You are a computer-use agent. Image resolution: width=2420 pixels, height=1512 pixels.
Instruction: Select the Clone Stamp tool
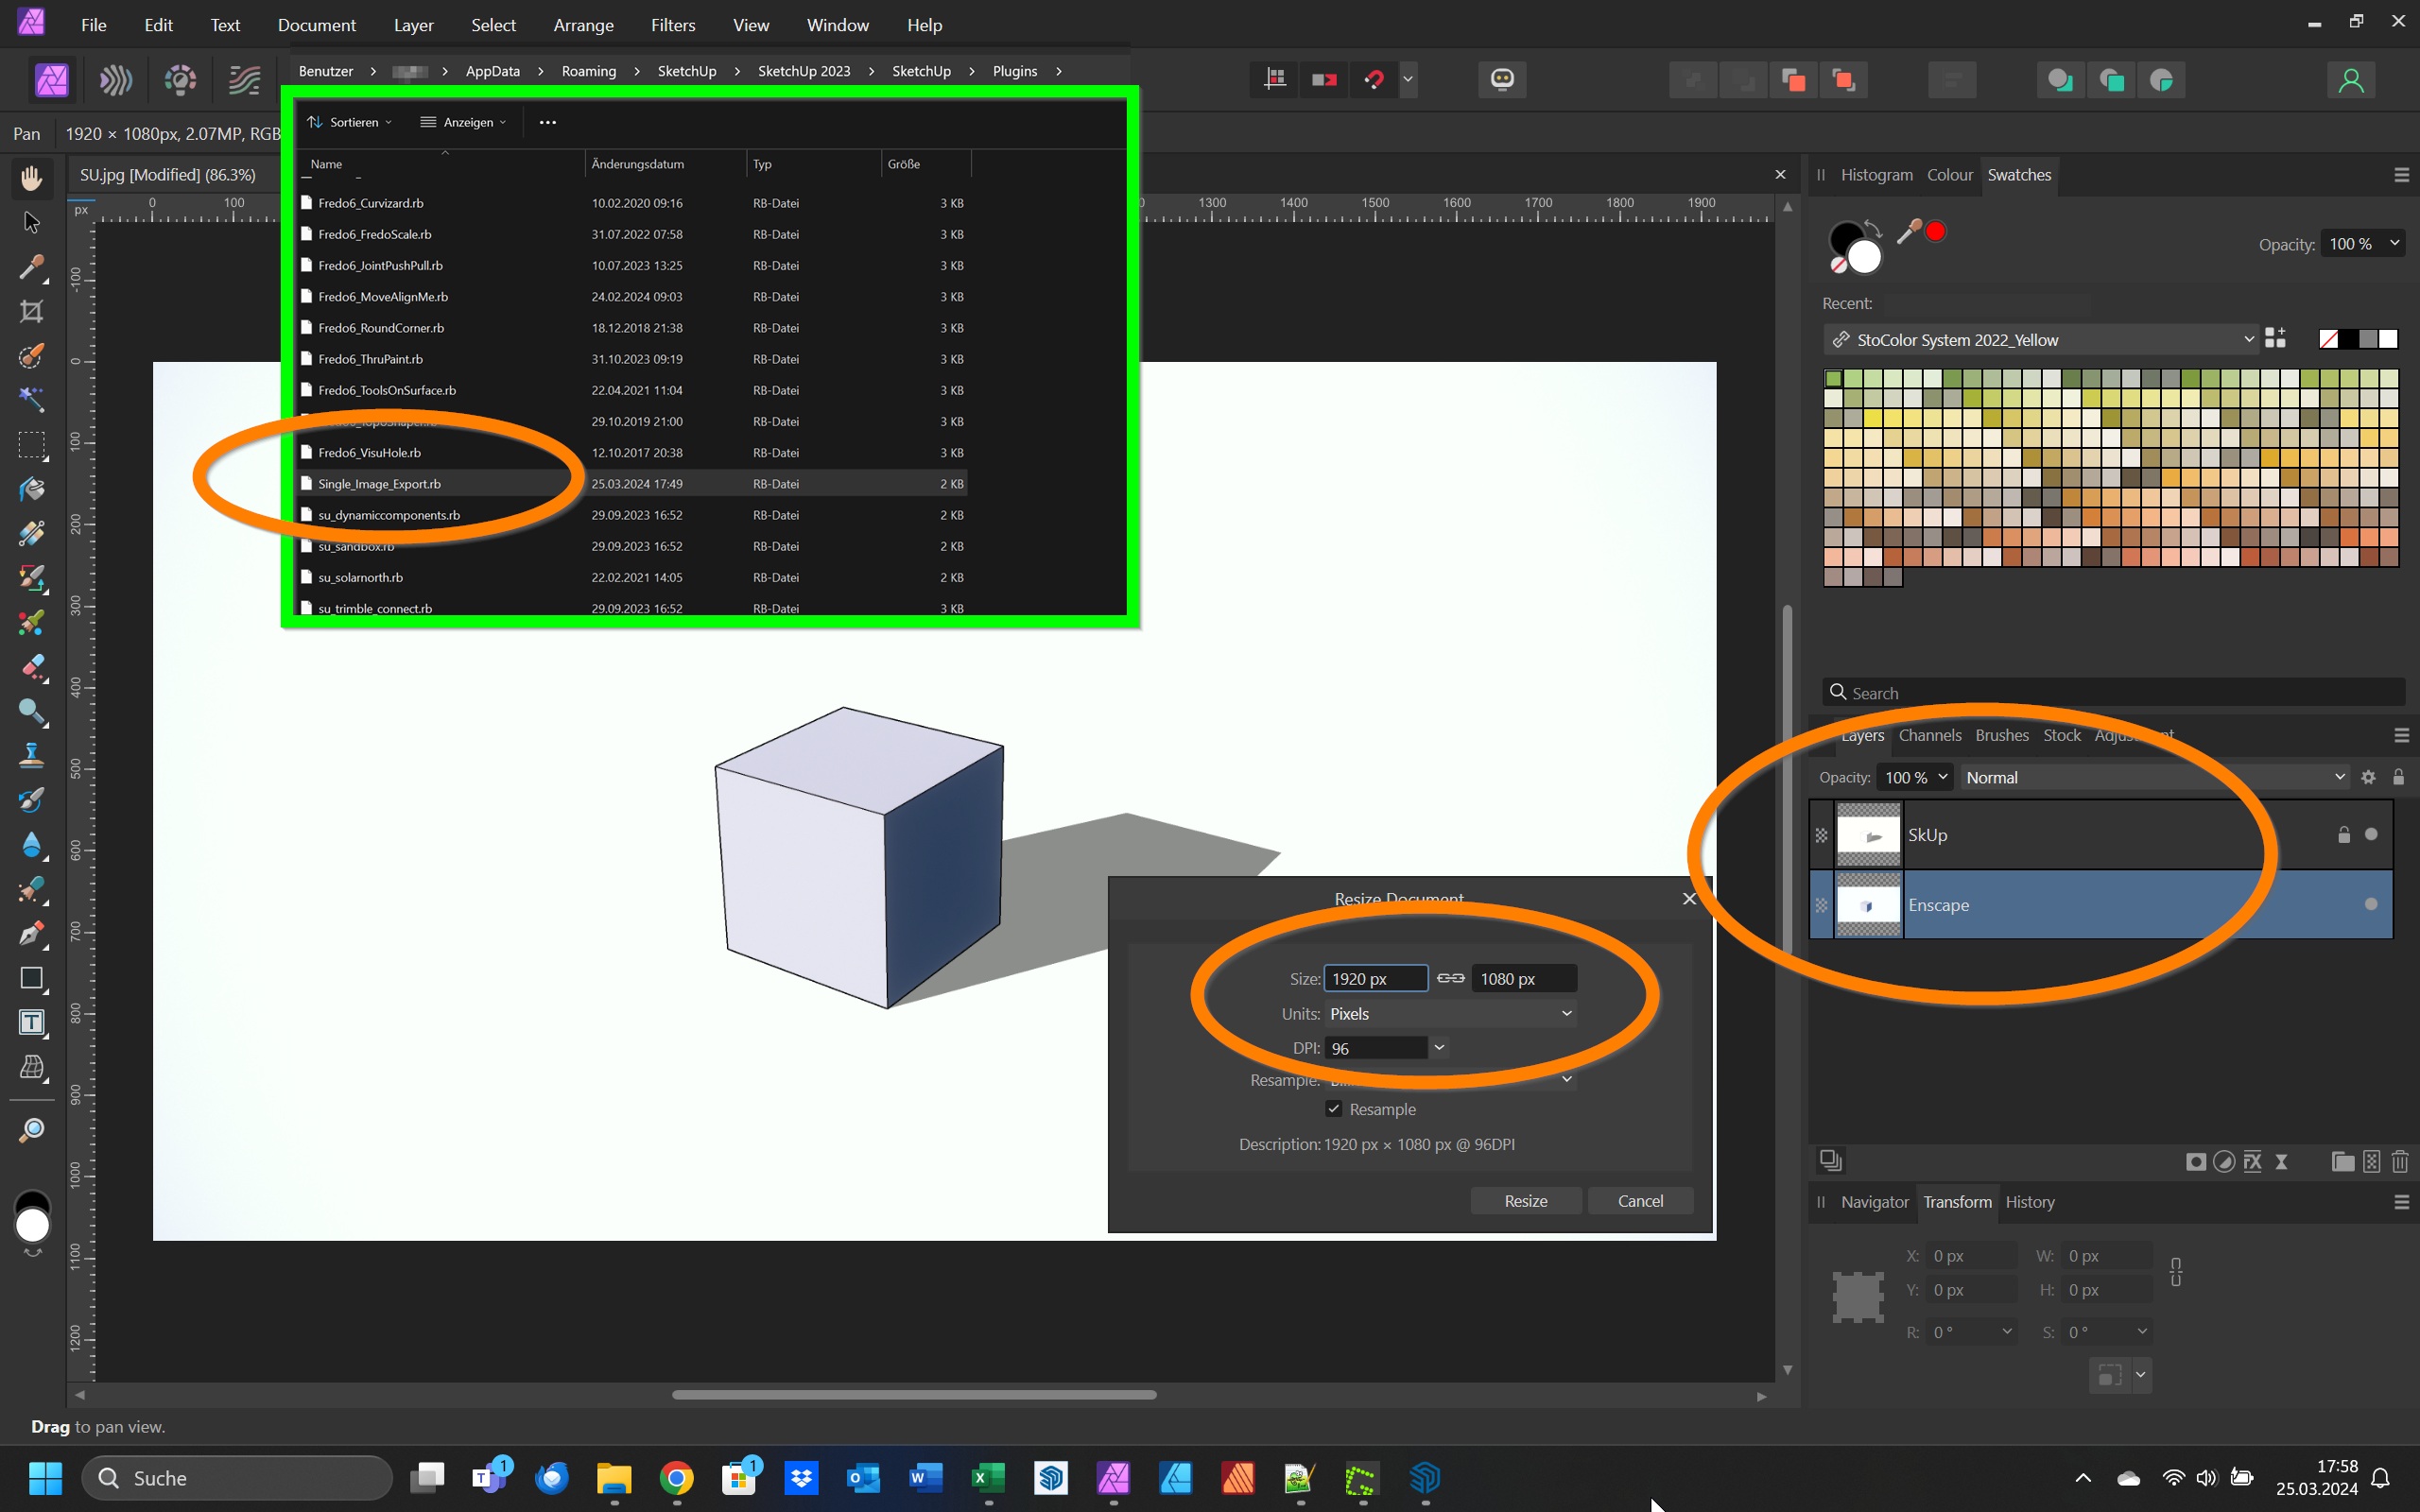click(x=31, y=755)
